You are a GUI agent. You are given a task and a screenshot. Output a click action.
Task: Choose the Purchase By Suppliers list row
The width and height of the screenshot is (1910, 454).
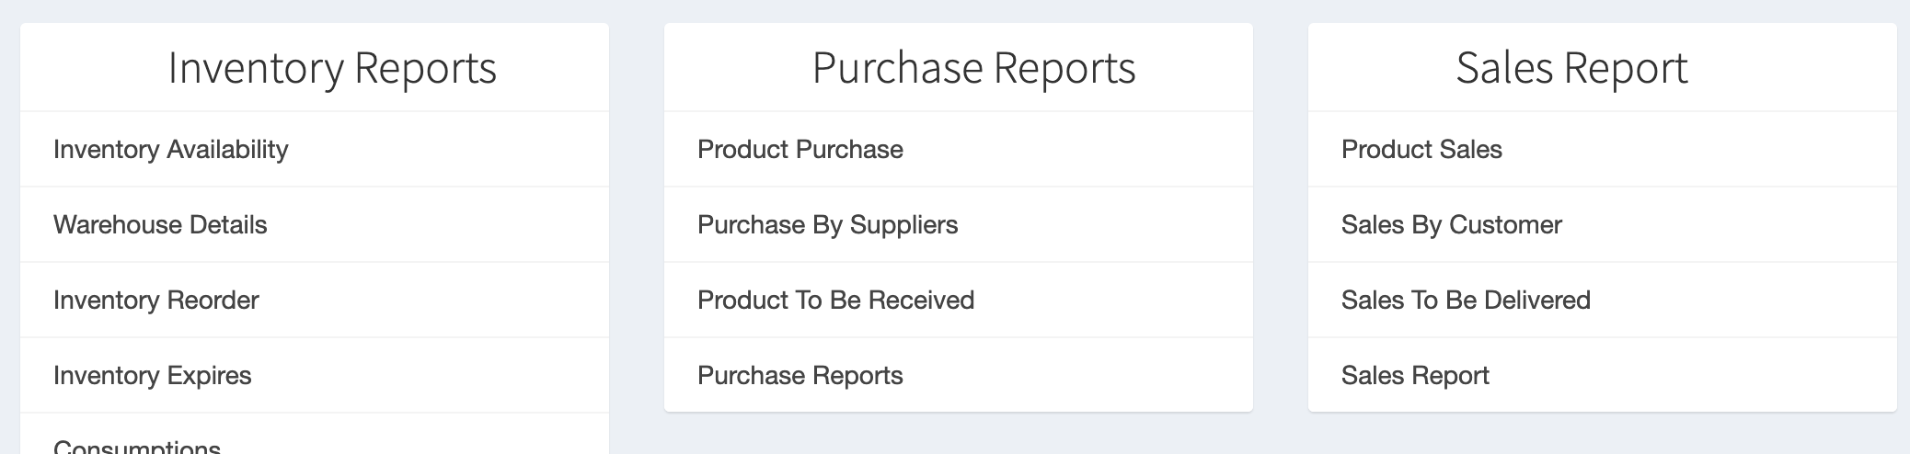(x=959, y=224)
